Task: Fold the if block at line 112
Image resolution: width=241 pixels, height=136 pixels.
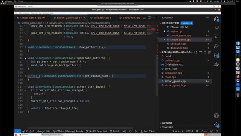Action: pos(26,90)
